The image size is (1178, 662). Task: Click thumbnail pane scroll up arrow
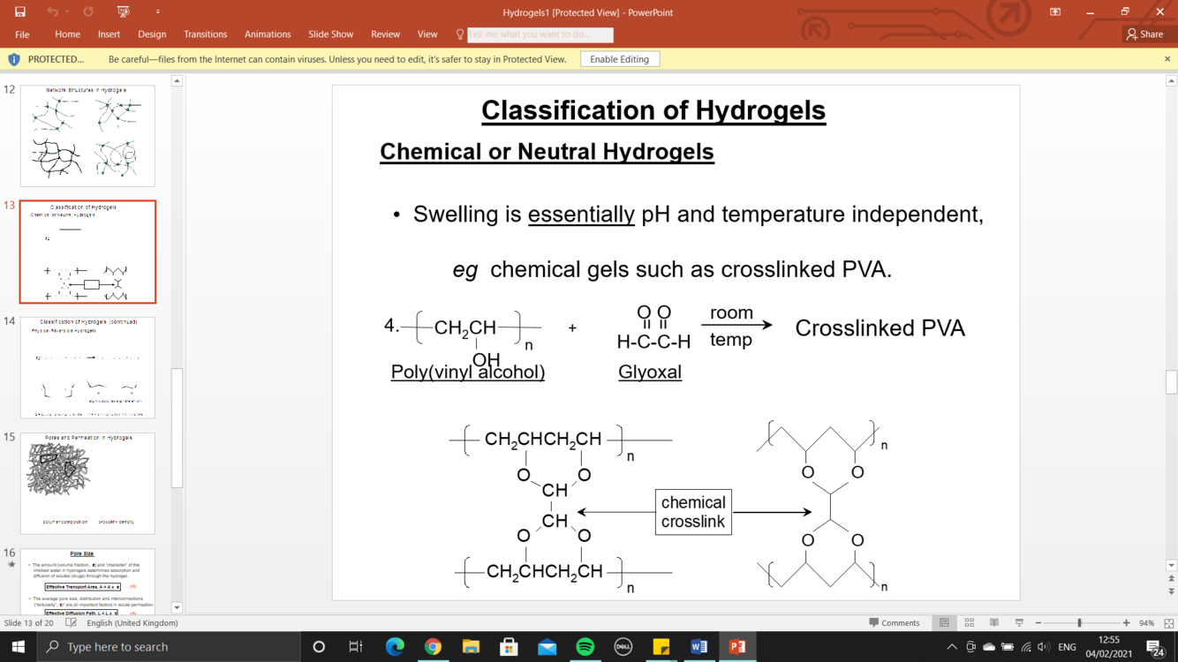[177, 80]
